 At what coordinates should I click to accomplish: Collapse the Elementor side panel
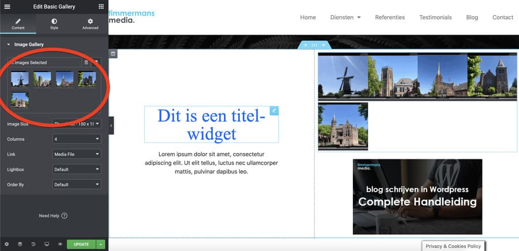(111, 126)
